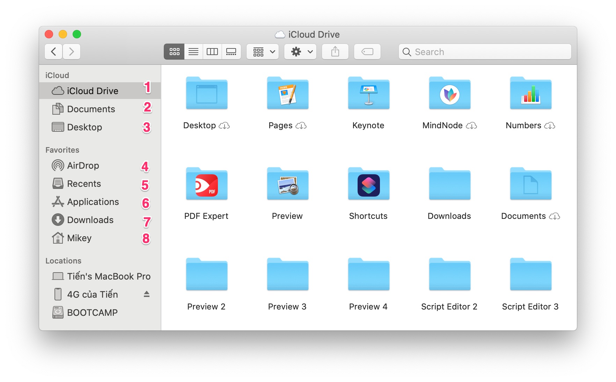Screen dimensions: 616x382
Task: Open Recents from Favorites
Action: (x=100, y=184)
